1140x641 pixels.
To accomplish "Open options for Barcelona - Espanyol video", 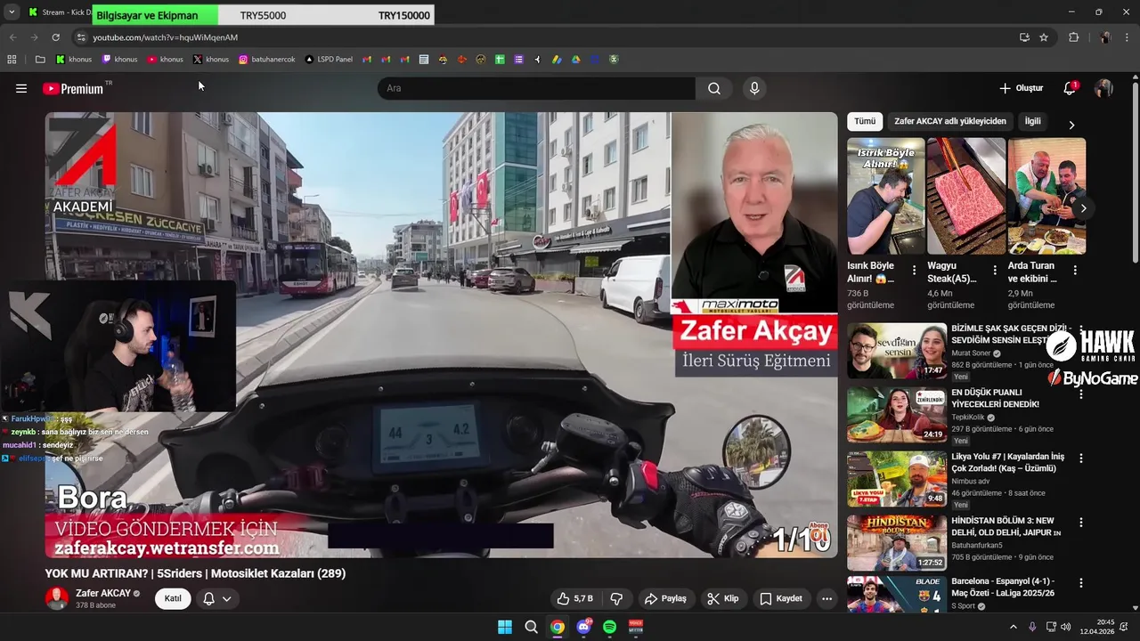I will (x=1081, y=583).
